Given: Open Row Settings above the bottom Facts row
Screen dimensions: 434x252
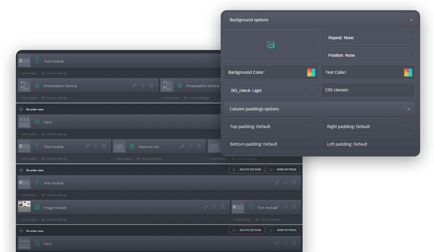Looking at the screenshot, I should pos(283,230).
